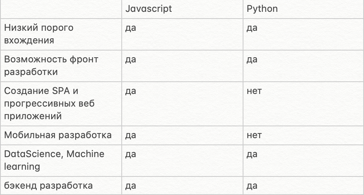Click the Javascript column header cell

click(149, 9)
